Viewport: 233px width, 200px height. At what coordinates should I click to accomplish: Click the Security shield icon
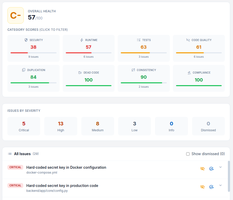pos(26,40)
